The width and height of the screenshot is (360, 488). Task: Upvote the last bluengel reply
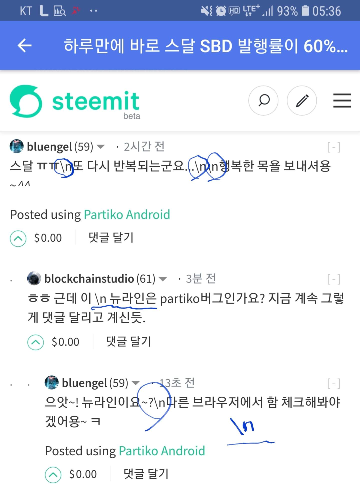53,474
